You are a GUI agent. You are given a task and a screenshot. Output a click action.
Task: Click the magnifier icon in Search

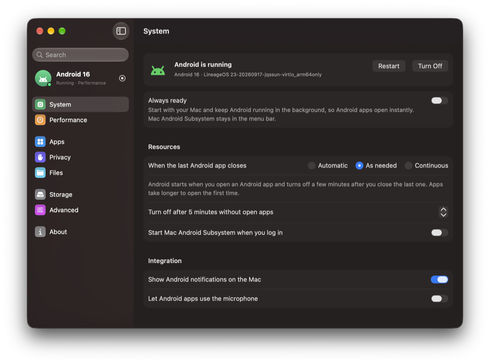coord(40,55)
